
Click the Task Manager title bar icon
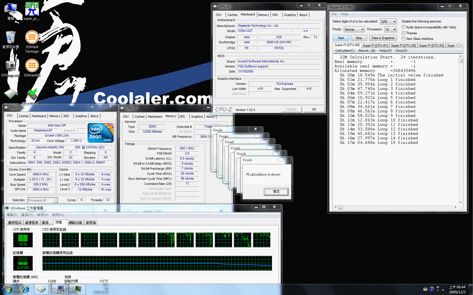7,208
